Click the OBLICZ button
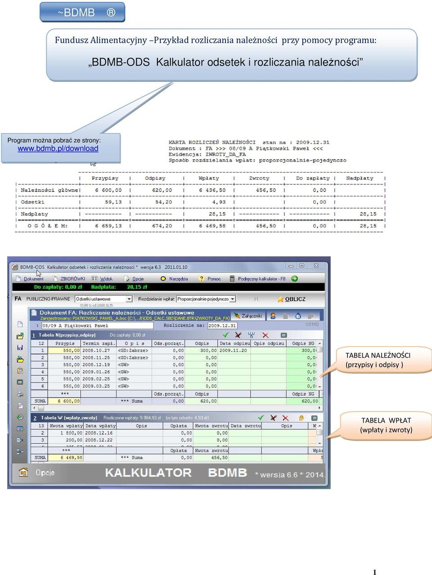The width and height of the screenshot is (432, 575). [292, 299]
